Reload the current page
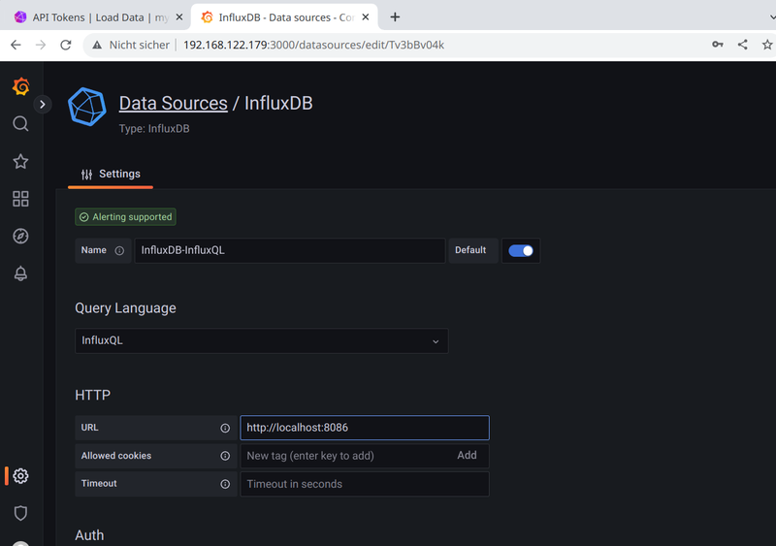The image size is (776, 546). (x=66, y=45)
